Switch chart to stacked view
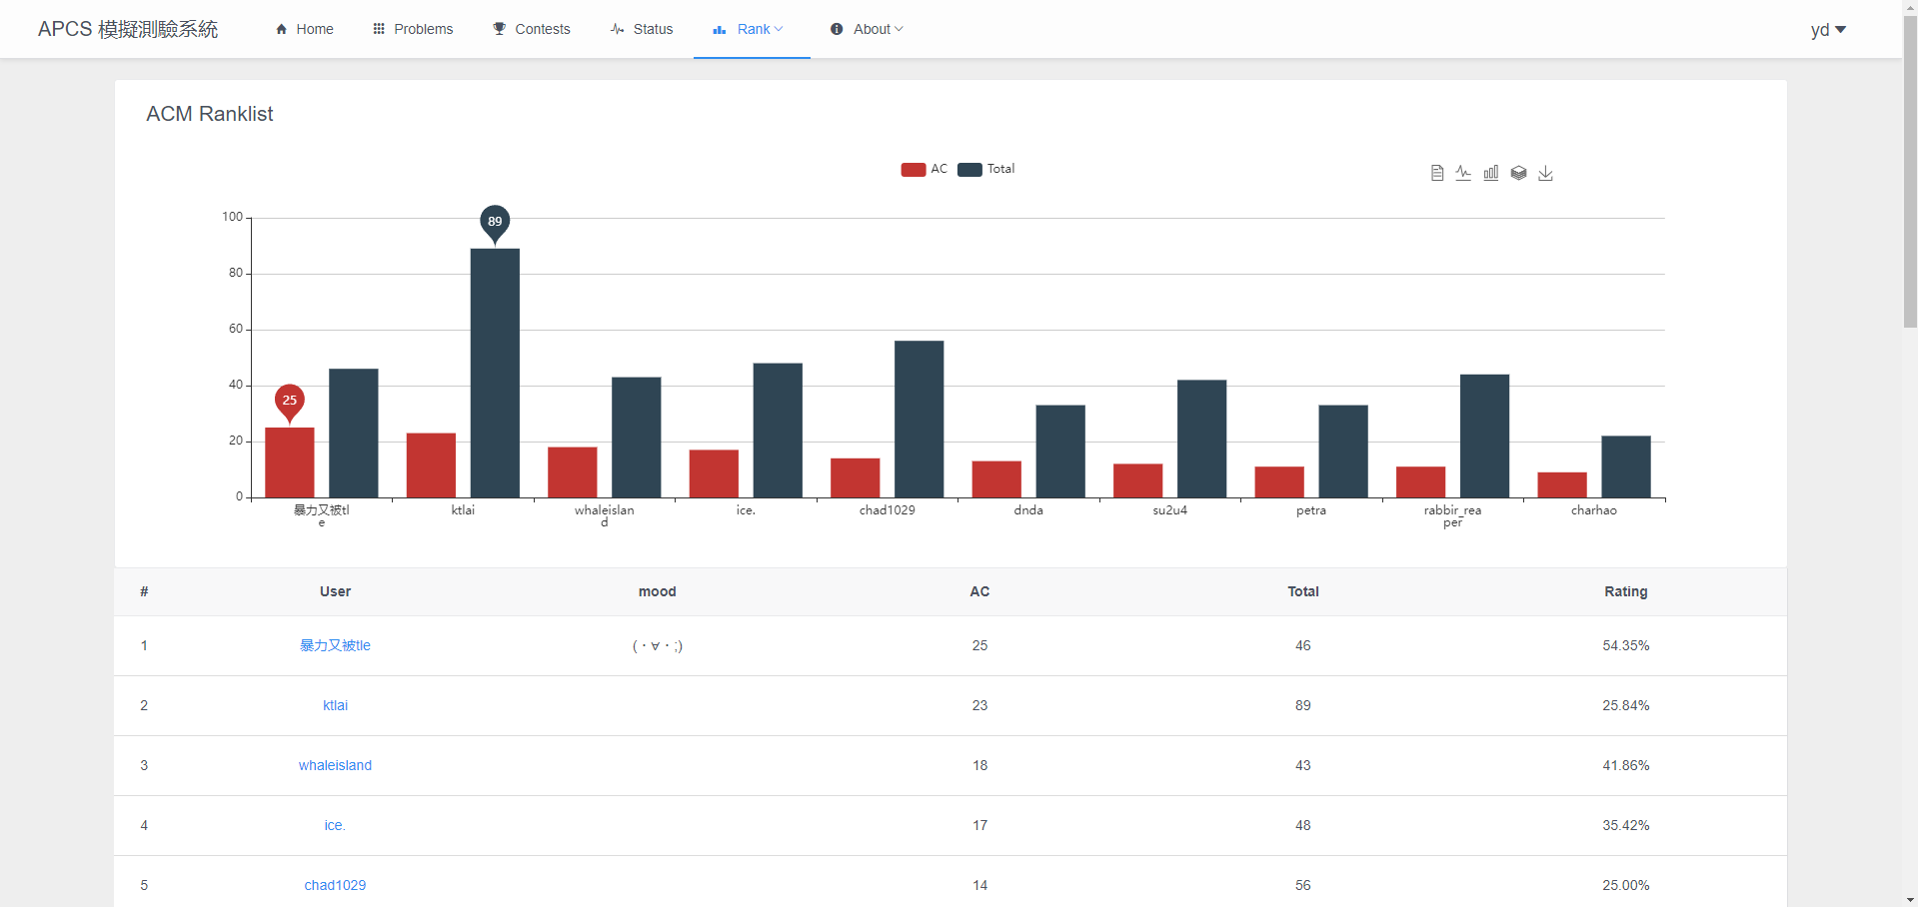Image resolution: width=1918 pixels, height=907 pixels. coord(1518,173)
